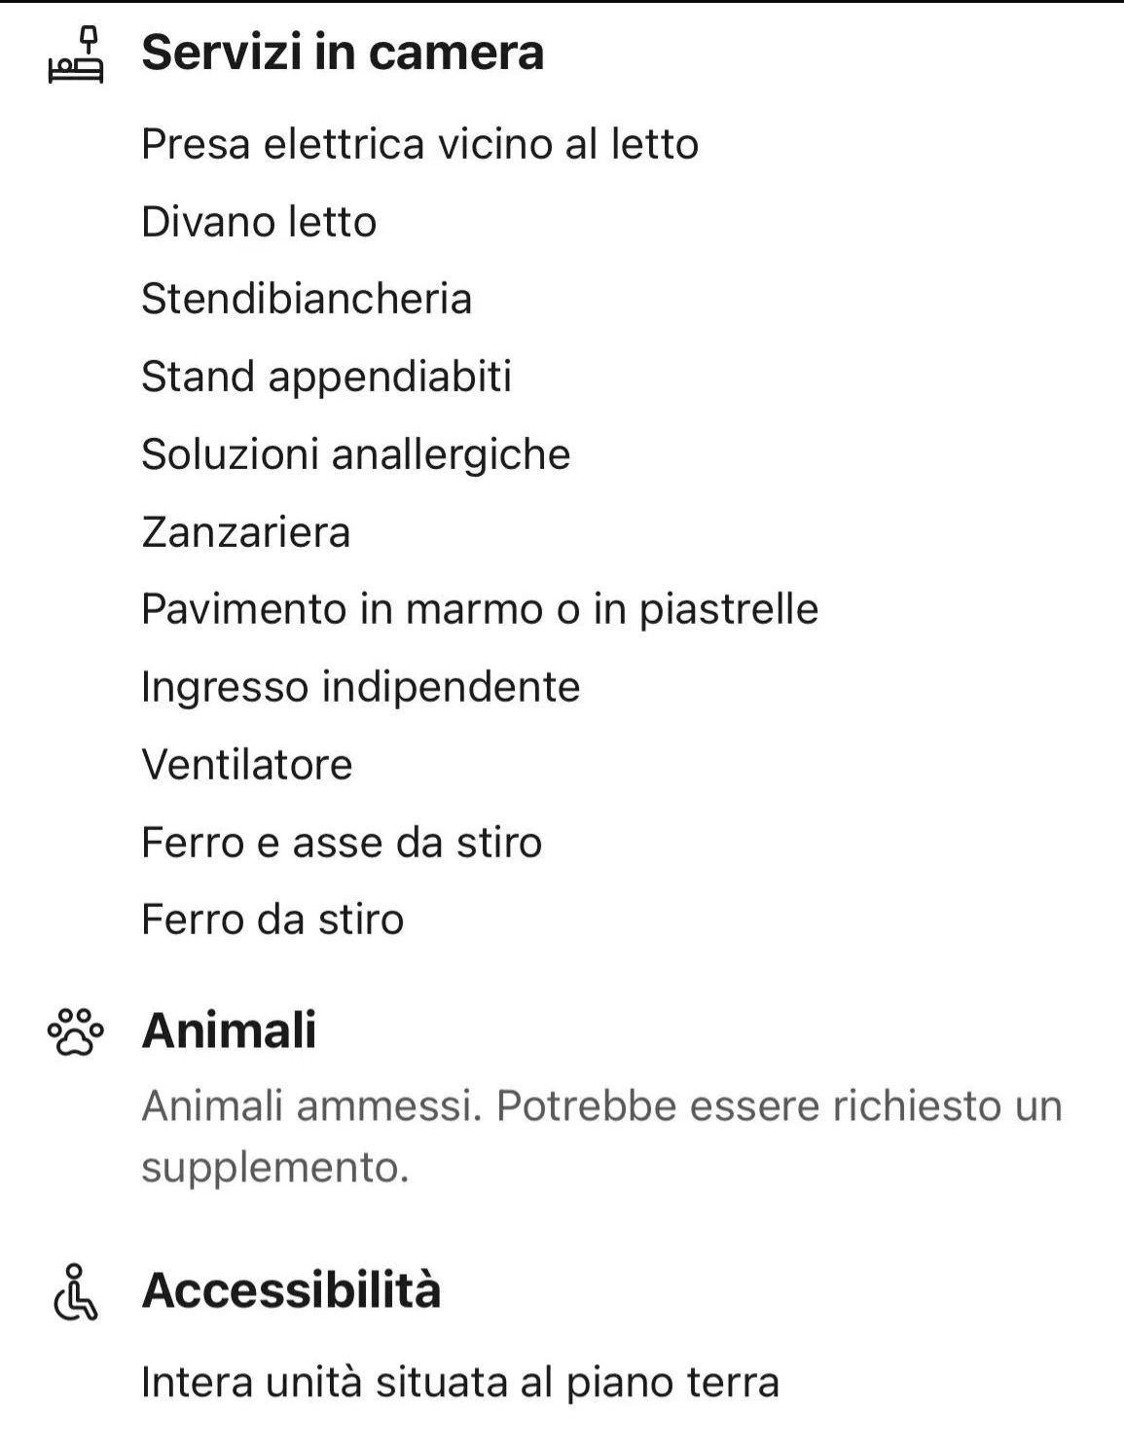Click Soluzioni anallergiche in the list
Viewport: 1124px width, 1447px height.
click(x=356, y=454)
